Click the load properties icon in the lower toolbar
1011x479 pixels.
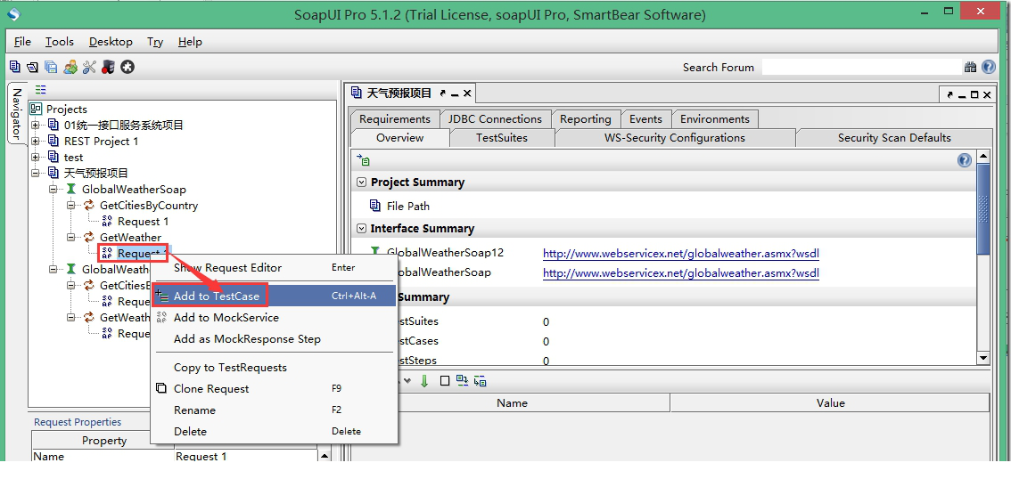463,381
